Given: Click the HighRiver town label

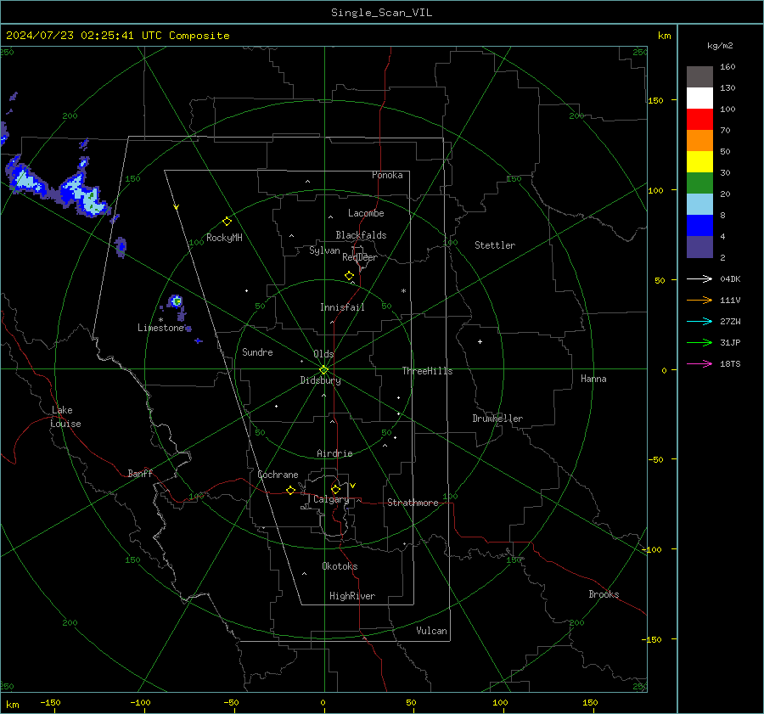Looking at the screenshot, I should 352,596.
